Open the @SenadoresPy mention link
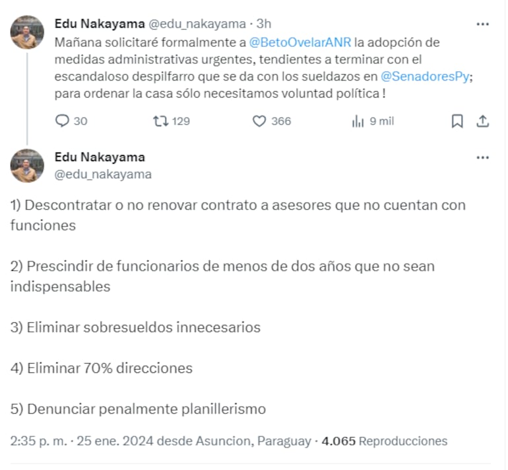This screenshot has width=508, height=470. point(425,76)
